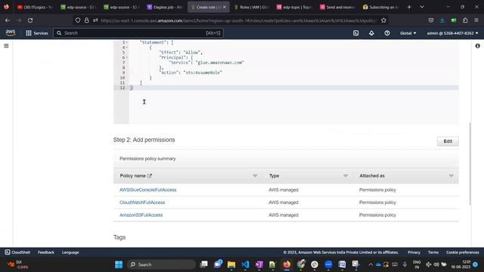Viewport: 484px width, 272px height.
Task: Open the browser downloads icon
Action: (x=442, y=20)
